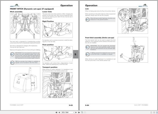Screen dimensions: 158x114
Task: Click note icon beside 'IMPORTANT' on right page
Action: point(88,47)
